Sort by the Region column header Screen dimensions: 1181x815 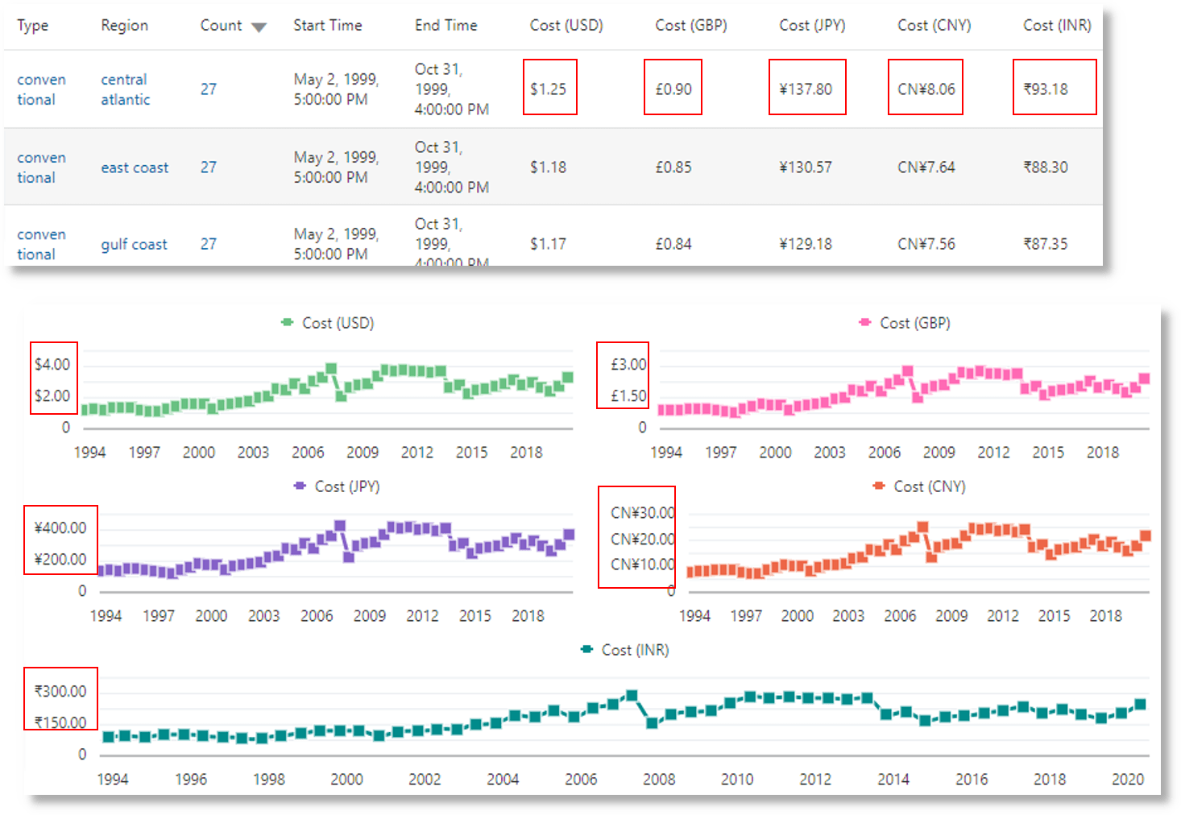click(124, 25)
